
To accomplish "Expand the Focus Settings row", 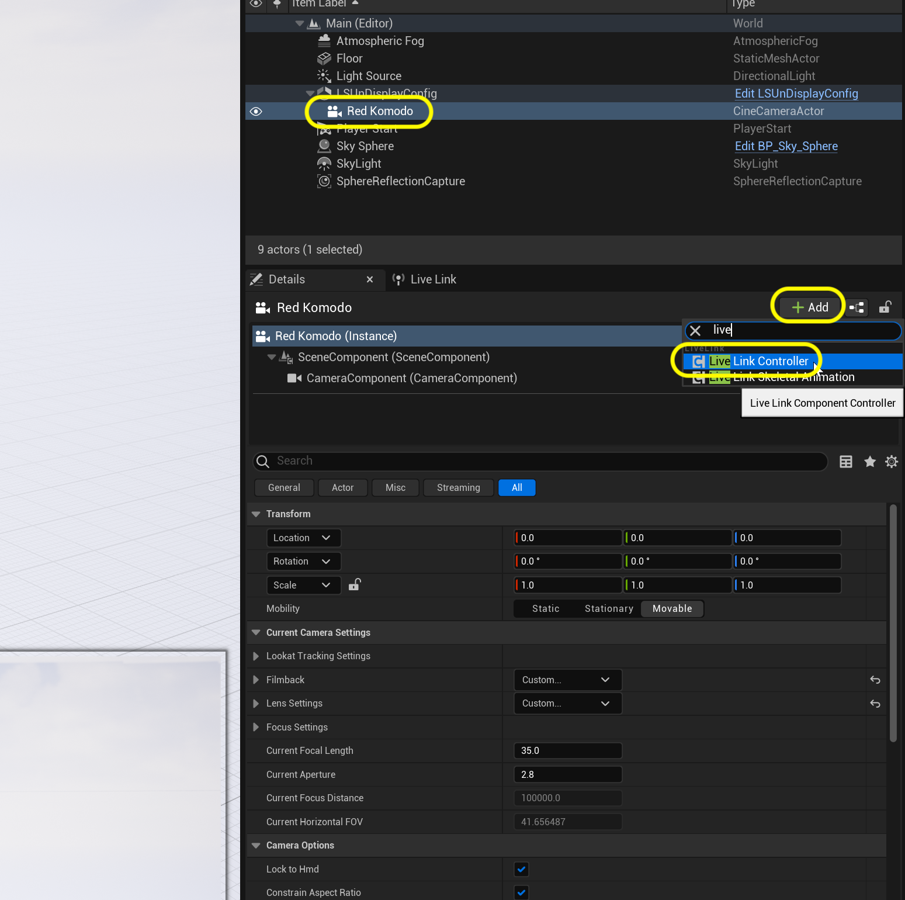I will [256, 727].
